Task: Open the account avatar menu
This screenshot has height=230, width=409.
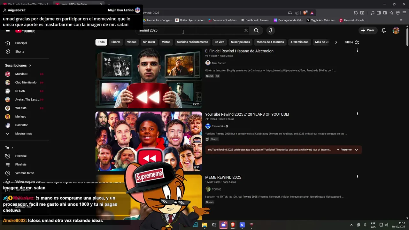Action: pyautogui.click(x=396, y=30)
